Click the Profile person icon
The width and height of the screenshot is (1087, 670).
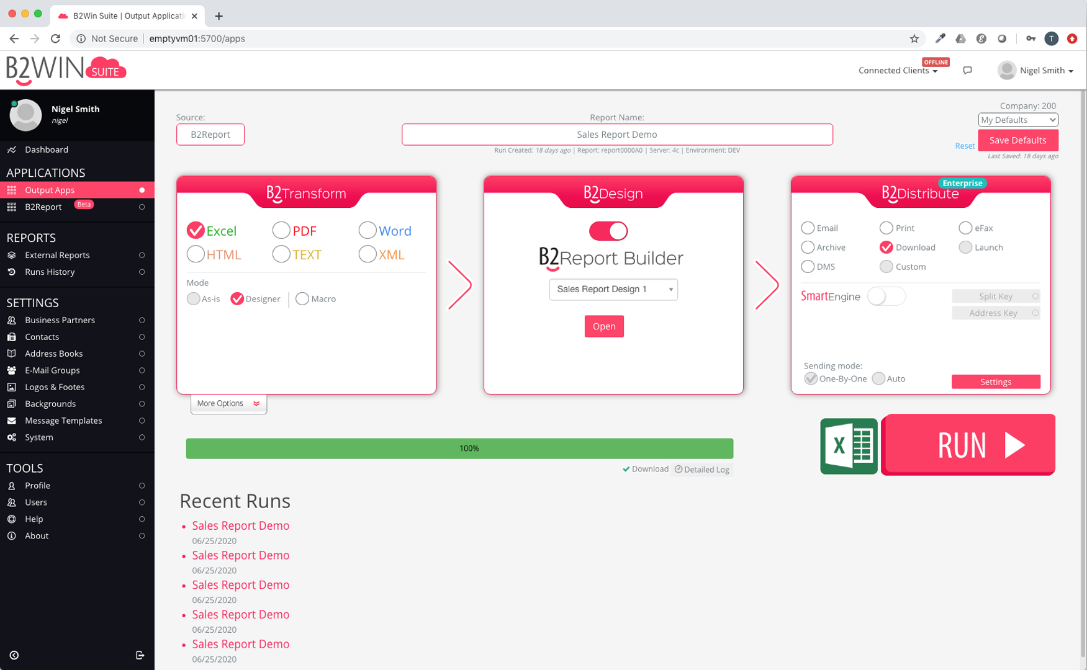pyautogui.click(x=12, y=486)
